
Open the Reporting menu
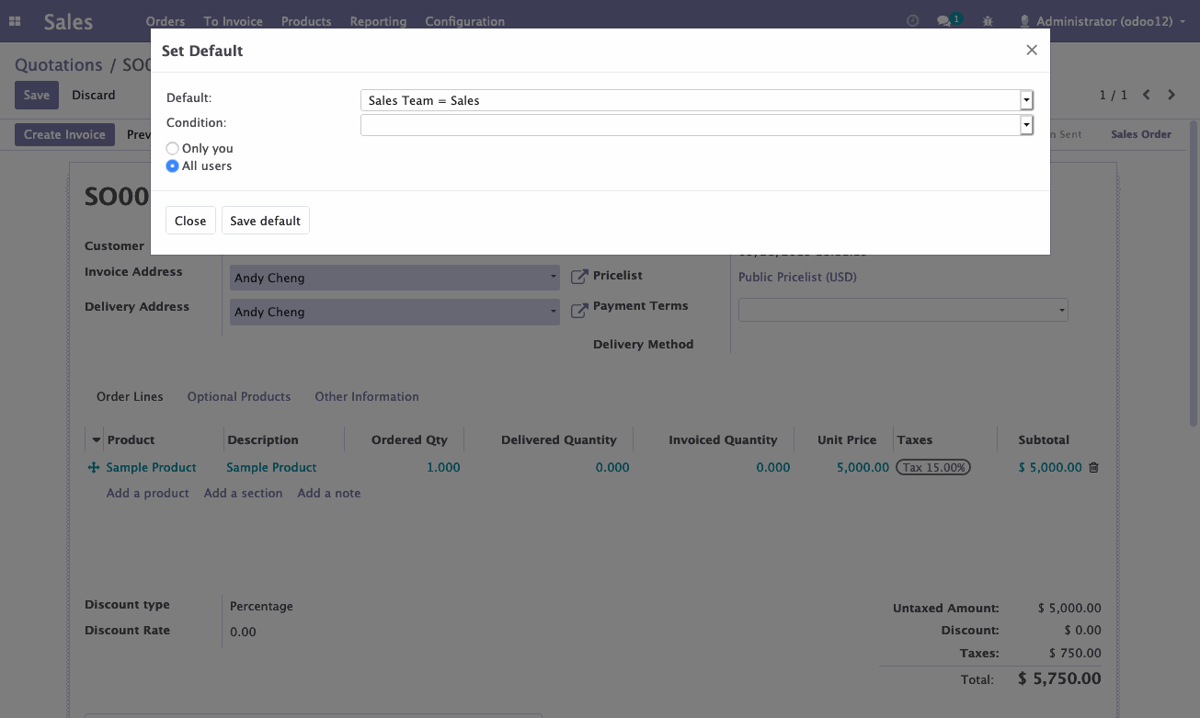[378, 21]
